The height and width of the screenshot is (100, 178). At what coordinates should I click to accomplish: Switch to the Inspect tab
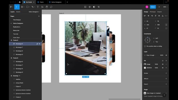point(159,12)
